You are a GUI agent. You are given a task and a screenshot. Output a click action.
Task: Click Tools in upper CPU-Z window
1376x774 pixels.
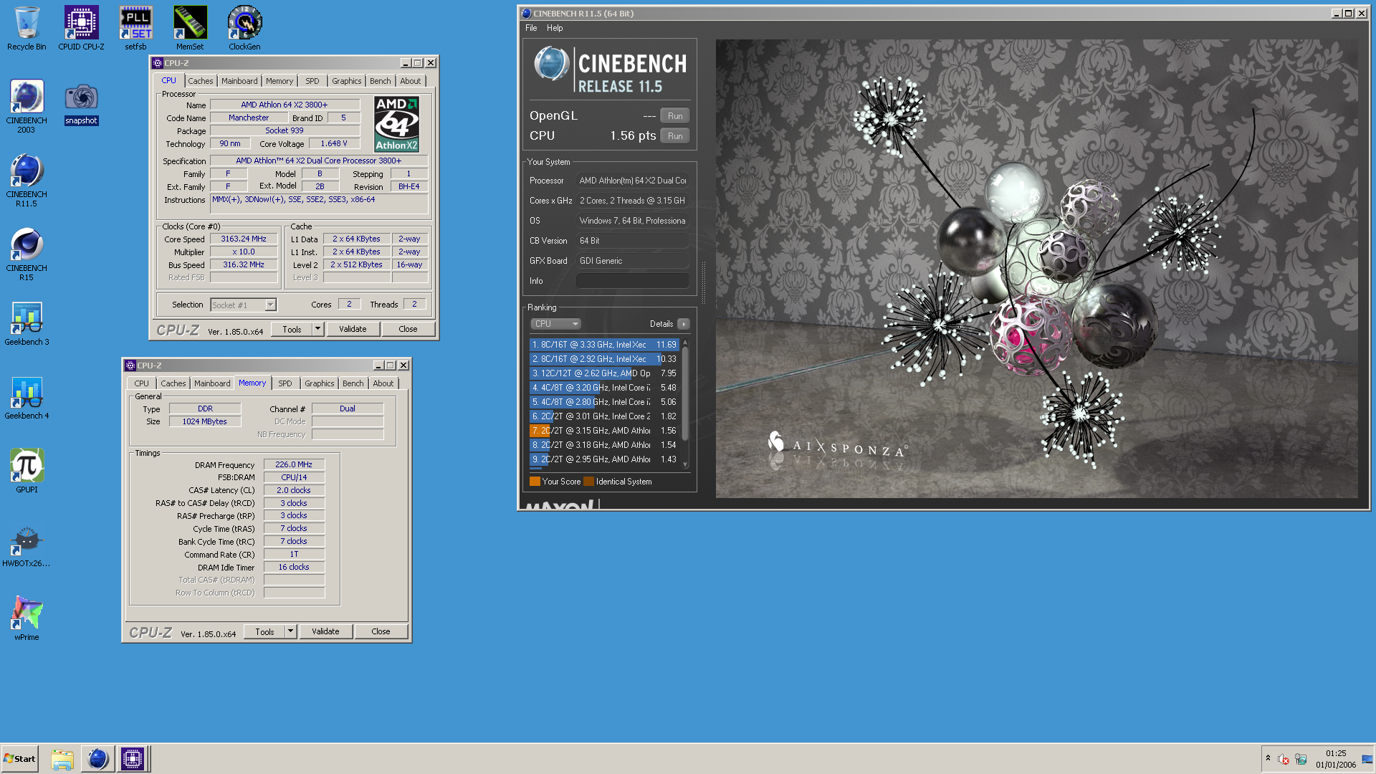[292, 329]
